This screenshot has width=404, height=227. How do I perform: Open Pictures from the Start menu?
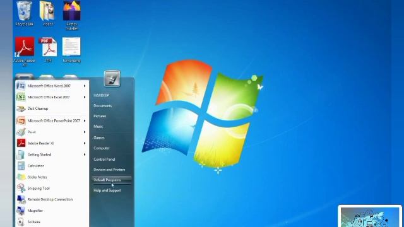point(100,116)
